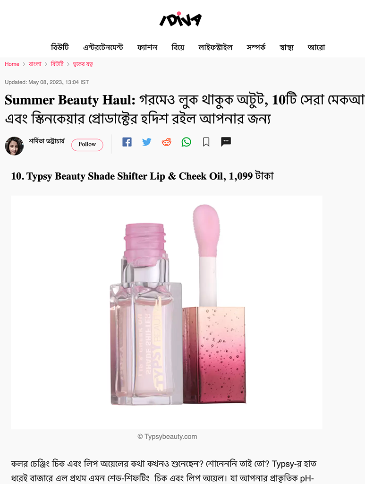
Task: Open লাইফস্টাইল navigation item
Action: pyautogui.click(x=215, y=47)
